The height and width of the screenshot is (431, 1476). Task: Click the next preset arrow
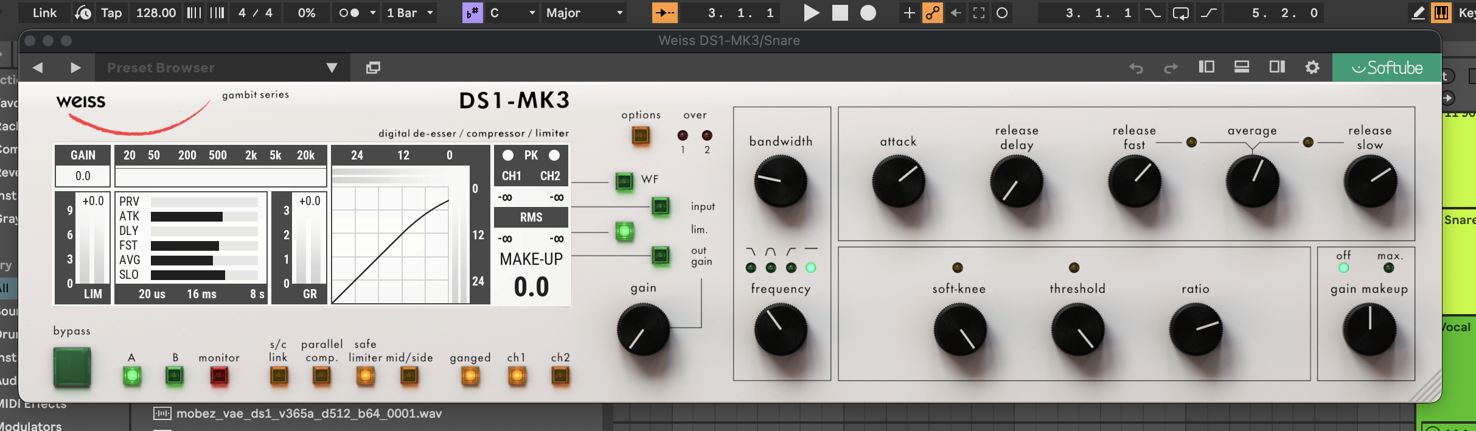point(75,68)
